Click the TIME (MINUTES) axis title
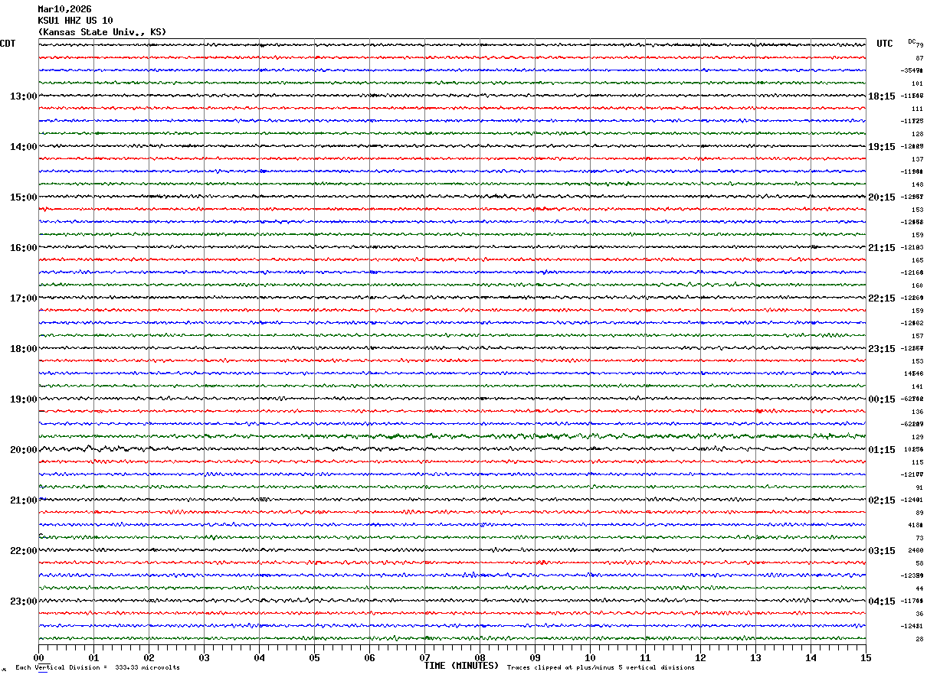The width and height of the screenshot is (927, 678). coord(461,666)
